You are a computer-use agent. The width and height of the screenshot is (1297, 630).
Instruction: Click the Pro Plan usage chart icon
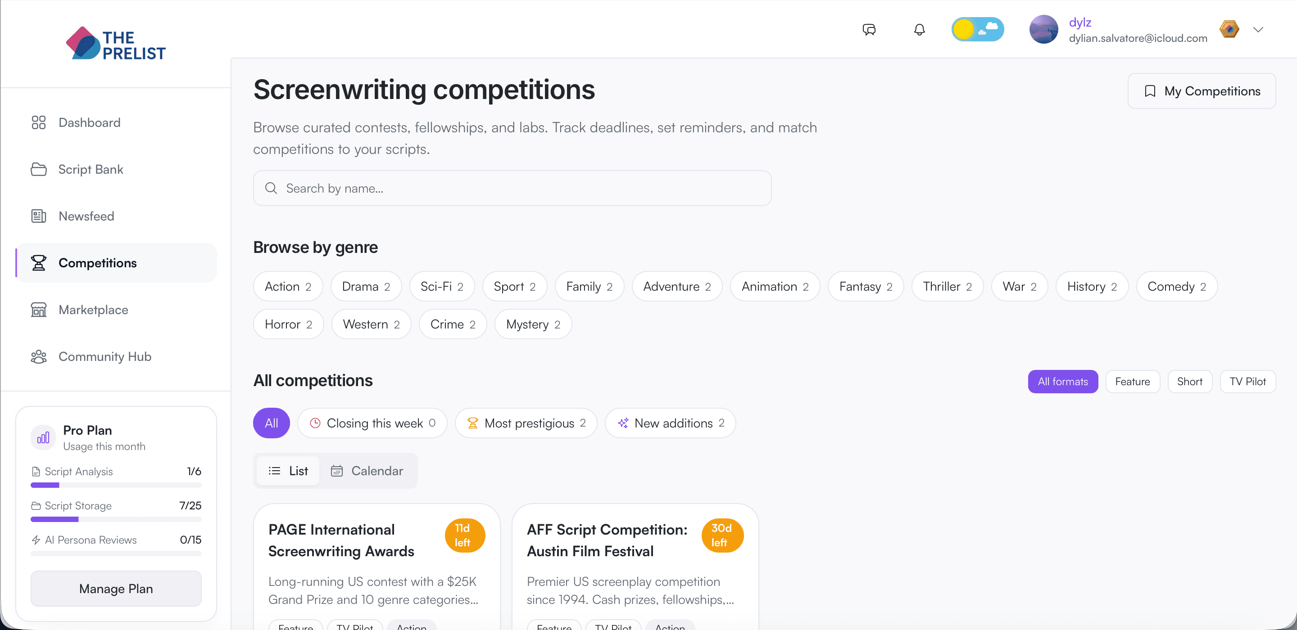(x=43, y=437)
